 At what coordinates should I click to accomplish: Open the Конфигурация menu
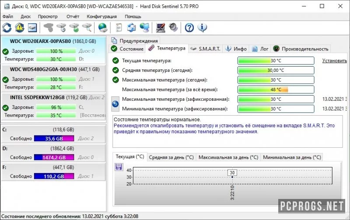102,17
